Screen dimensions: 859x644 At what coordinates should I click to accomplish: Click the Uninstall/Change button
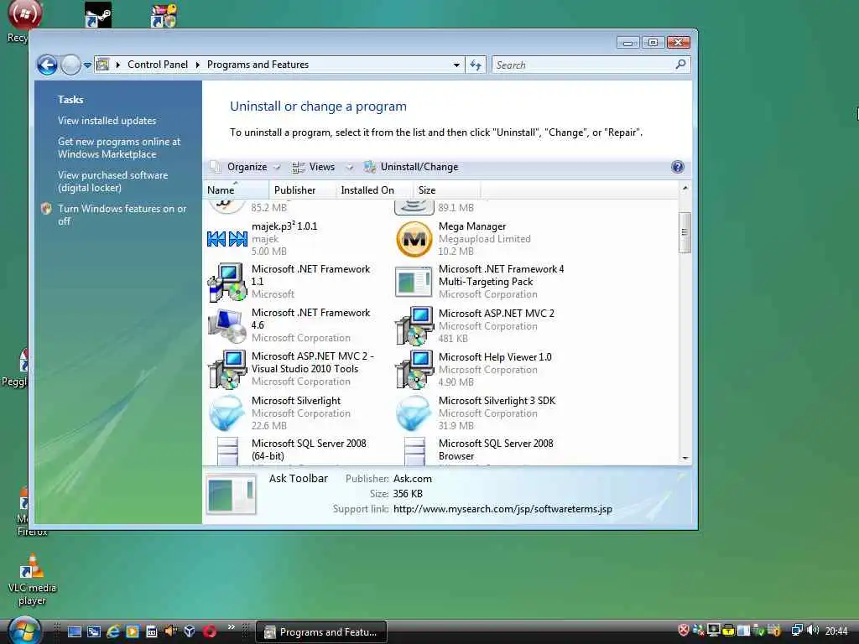click(x=411, y=167)
